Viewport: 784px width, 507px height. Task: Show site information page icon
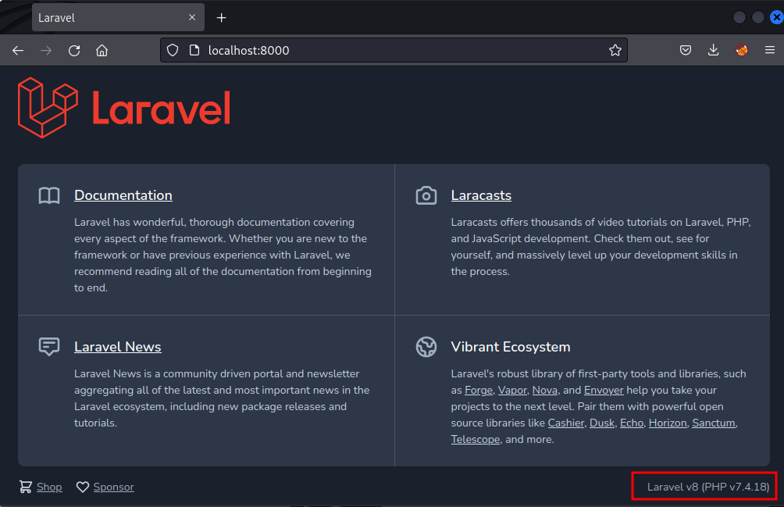coord(194,51)
